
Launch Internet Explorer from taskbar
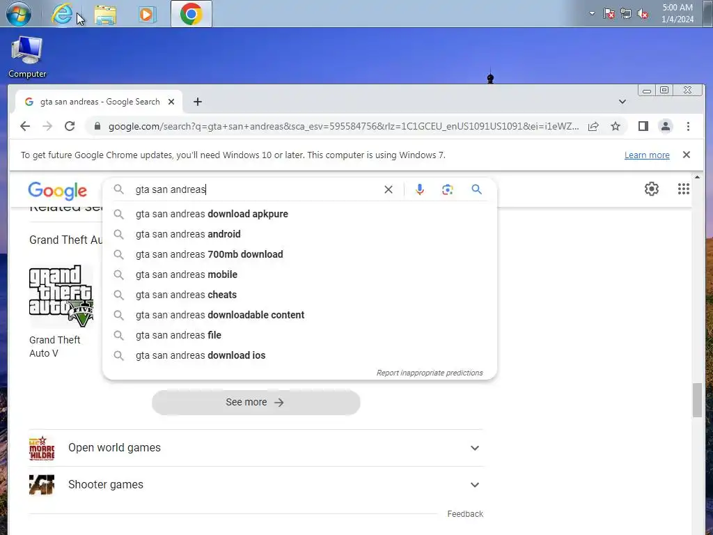(x=62, y=14)
